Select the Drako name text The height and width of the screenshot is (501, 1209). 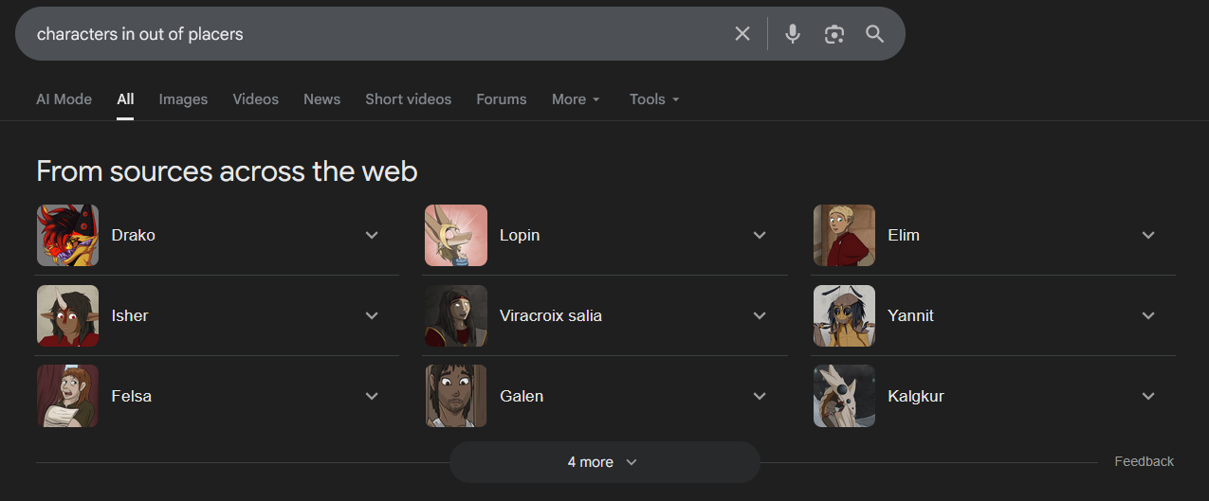[x=133, y=235]
